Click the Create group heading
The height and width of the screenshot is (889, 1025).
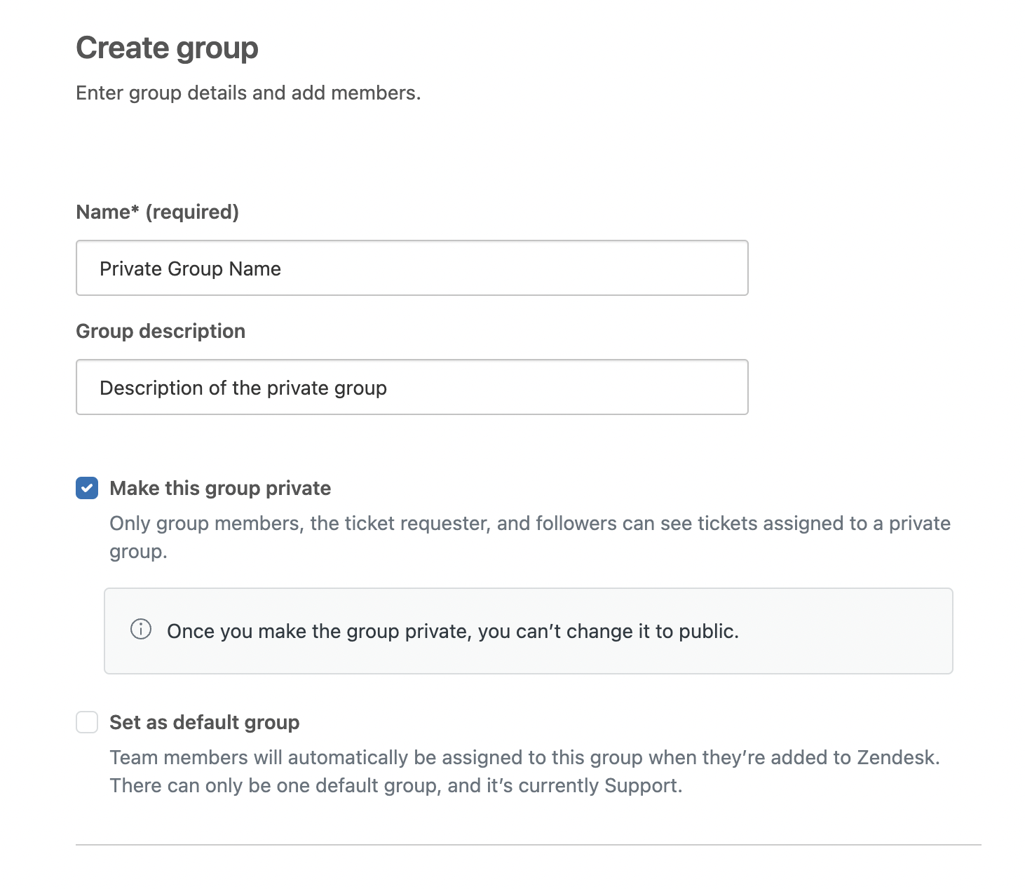click(x=167, y=48)
